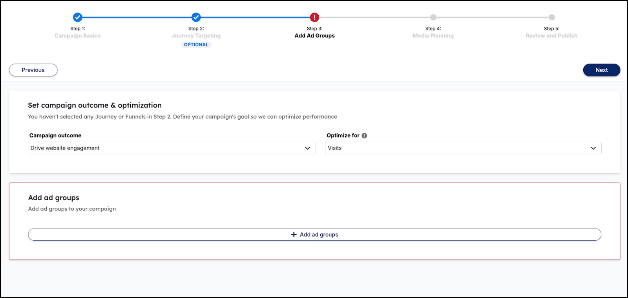Open the Review and Publish step
This screenshot has height=298, width=628.
click(551, 36)
